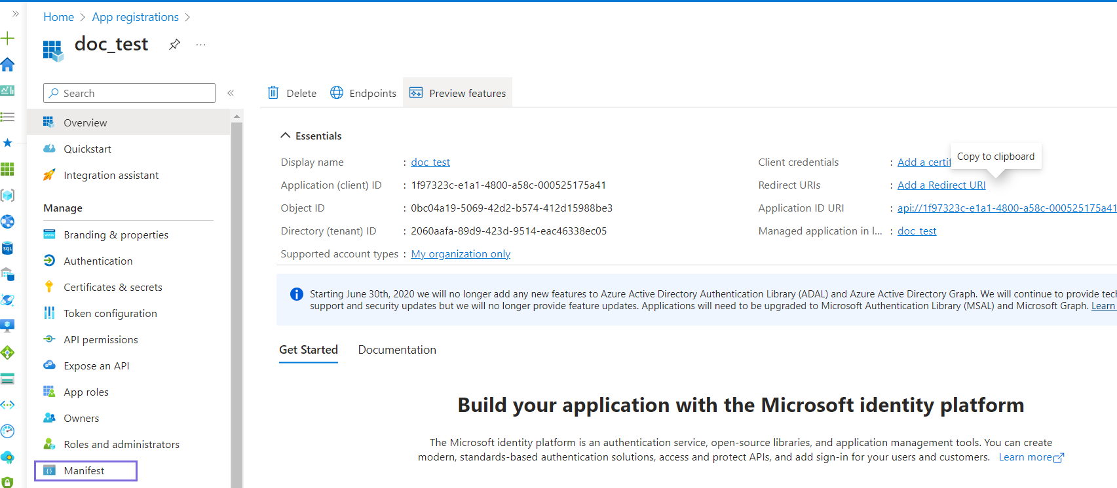Click the Learn link in ADAL notice
Image resolution: width=1117 pixels, height=488 pixels.
1103,306
